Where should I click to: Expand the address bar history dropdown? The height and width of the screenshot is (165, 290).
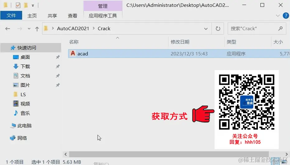coord(206,29)
